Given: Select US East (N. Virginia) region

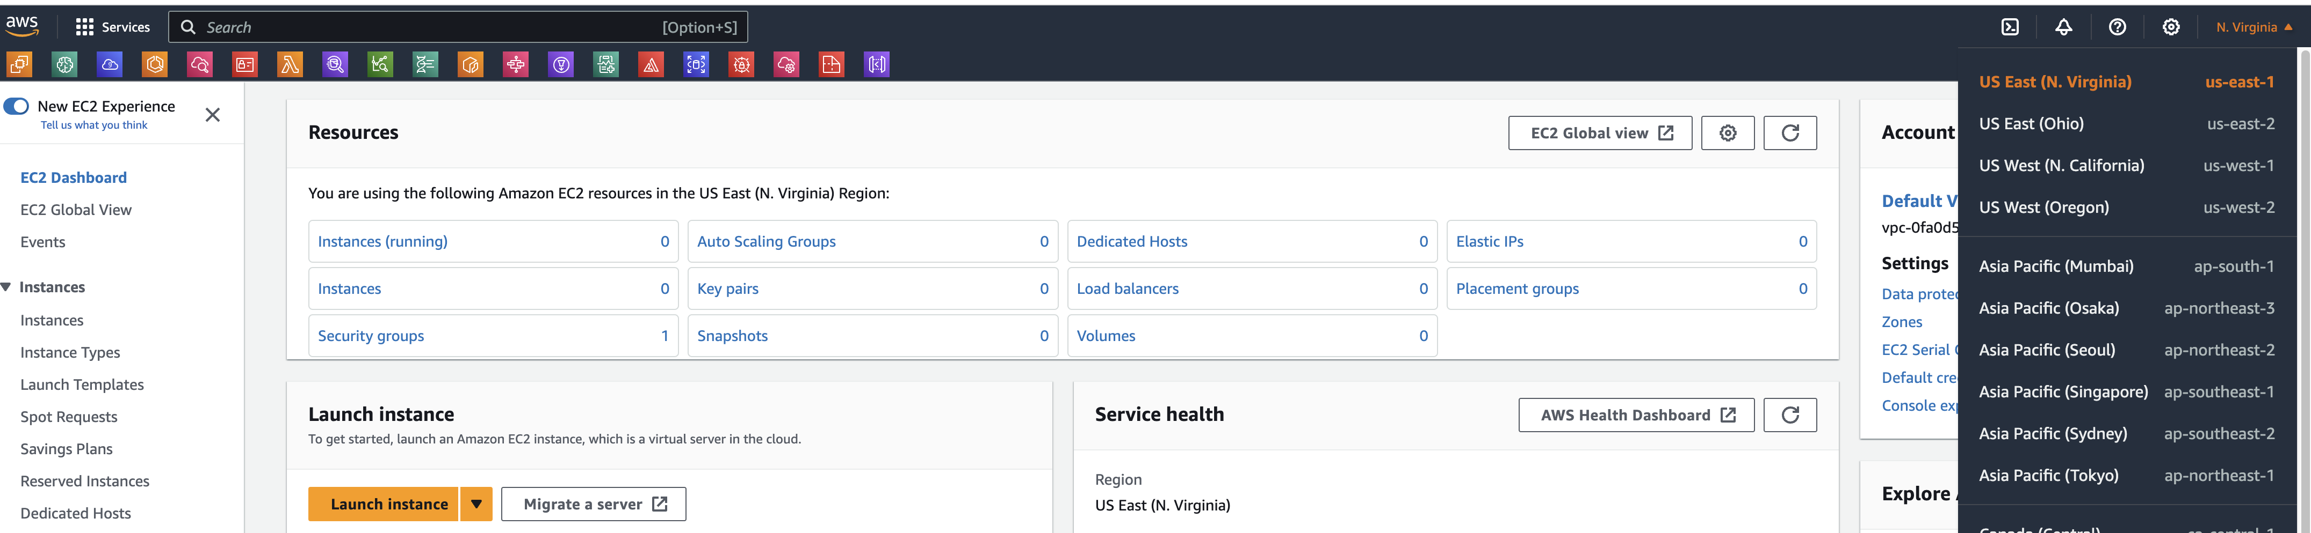Looking at the screenshot, I should click(2126, 82).
